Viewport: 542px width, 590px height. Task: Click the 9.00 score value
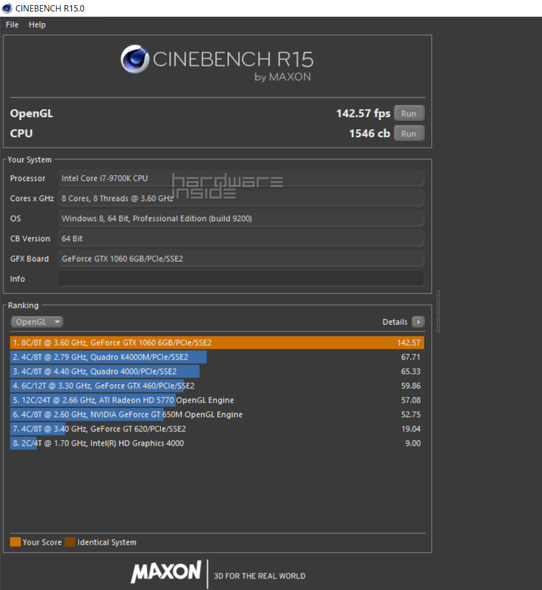[413, 444]
